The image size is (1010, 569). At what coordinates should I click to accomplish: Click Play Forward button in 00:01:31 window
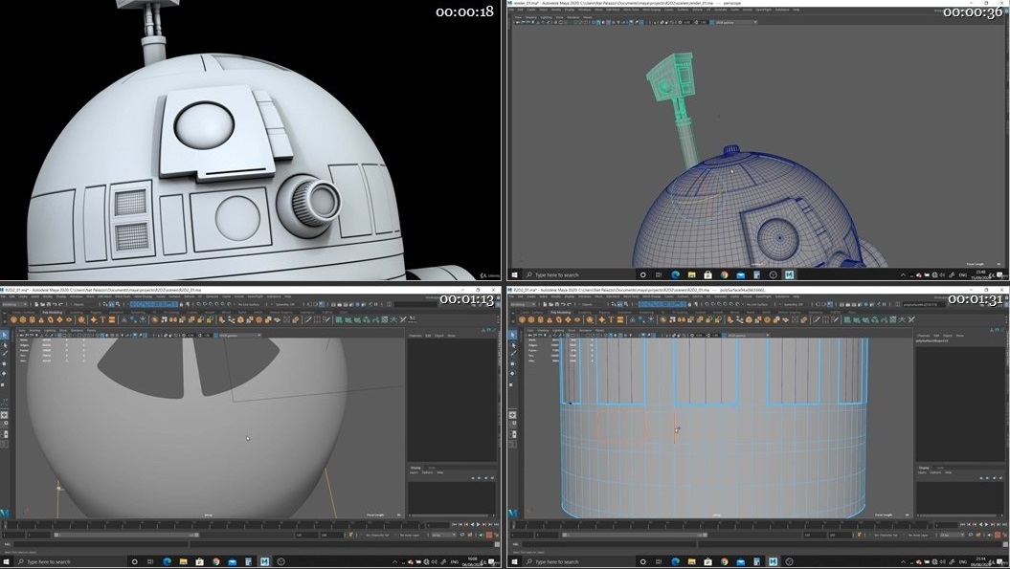pos(986,525)
